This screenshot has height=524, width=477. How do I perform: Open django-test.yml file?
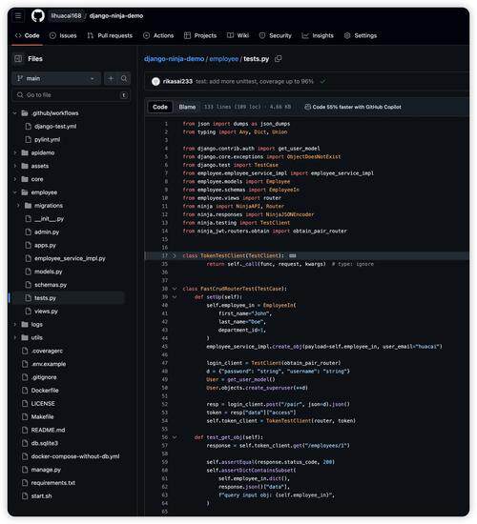coord(55,127)
